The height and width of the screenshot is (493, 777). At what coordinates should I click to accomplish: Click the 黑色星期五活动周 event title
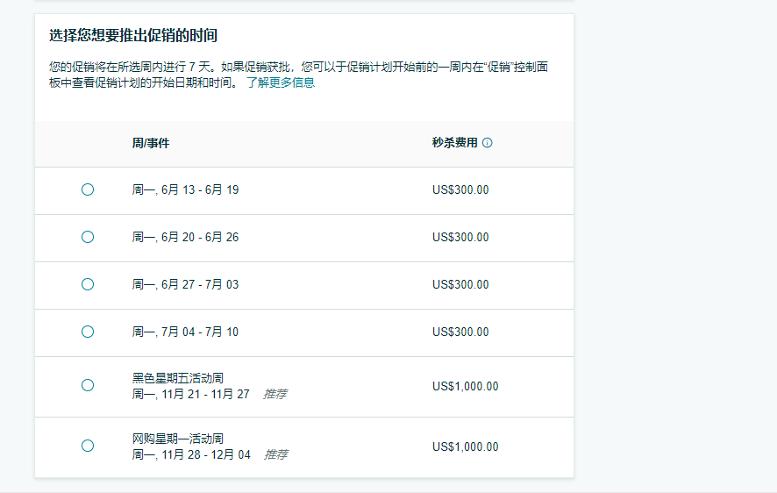click(177, 378)
